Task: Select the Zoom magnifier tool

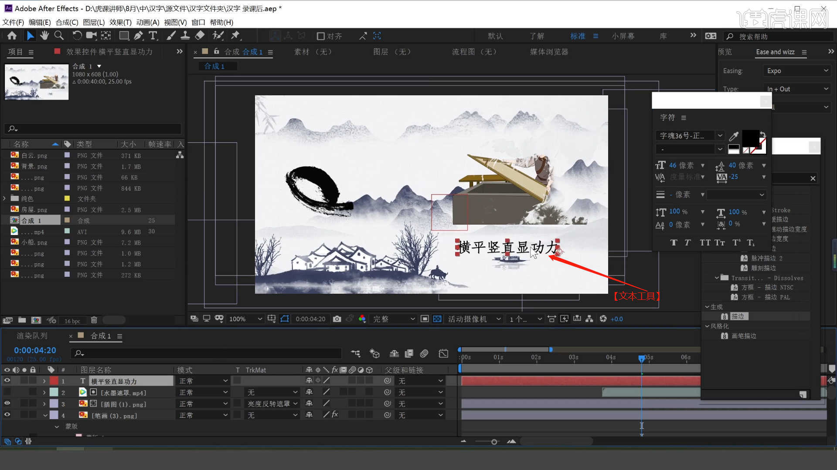Action: 59,36
